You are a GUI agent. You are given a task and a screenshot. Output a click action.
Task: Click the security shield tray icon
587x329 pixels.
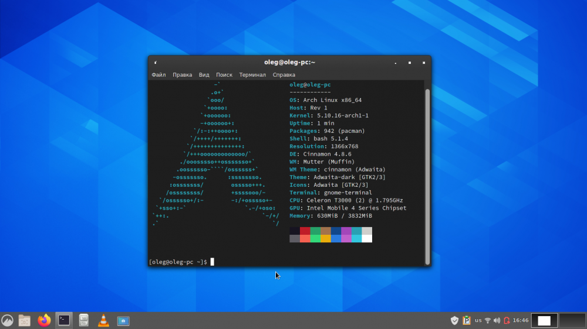tap(454, 320)
